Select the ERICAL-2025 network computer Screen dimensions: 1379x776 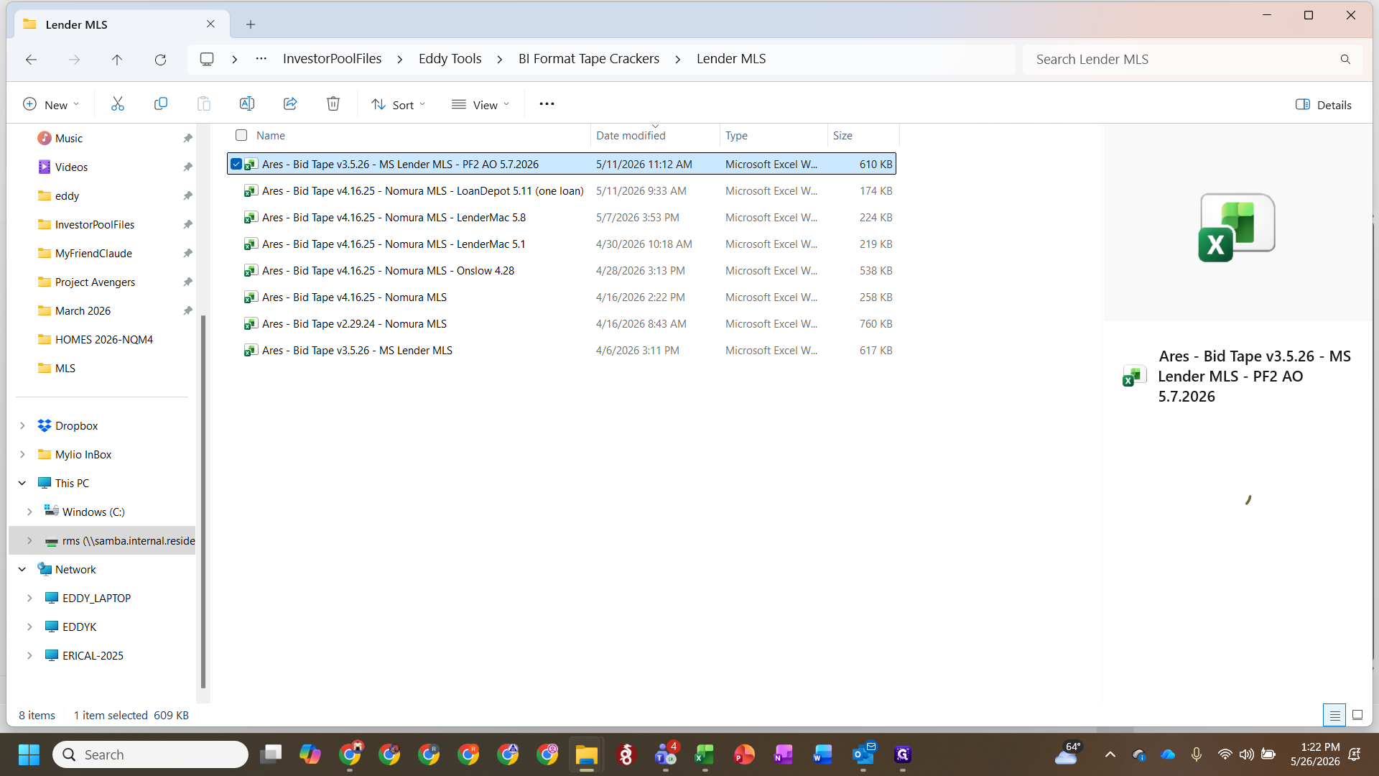(93, 656)
